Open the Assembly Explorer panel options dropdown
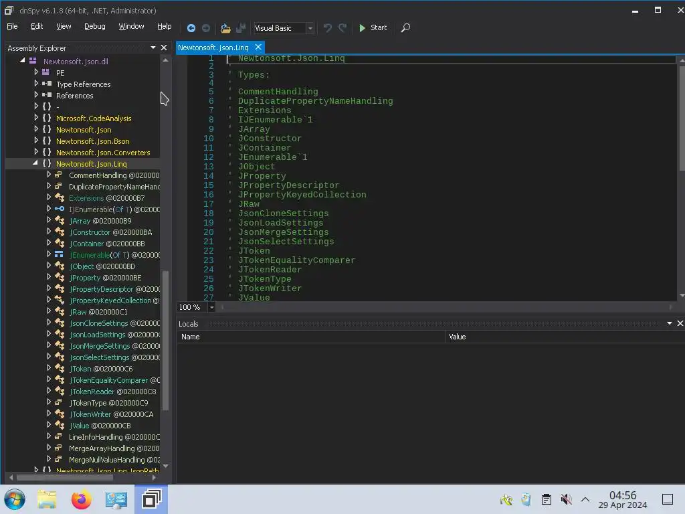This screenshot has width=685, height=514. tap(153, 48)
